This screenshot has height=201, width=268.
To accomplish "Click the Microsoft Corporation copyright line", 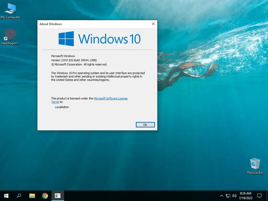I will coord(79,64).
